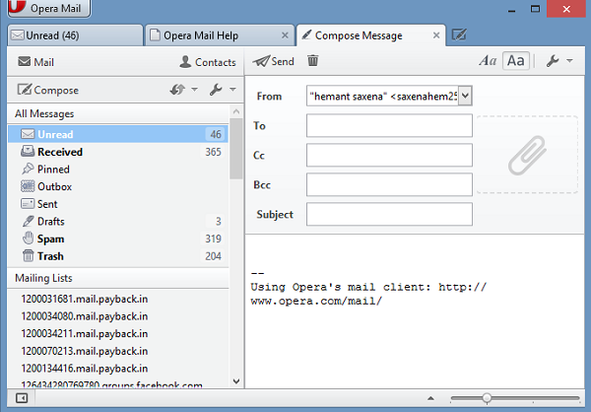Click the Mailing Lists section header
This screenshot has height=412, width=591.
coord(118,278)
